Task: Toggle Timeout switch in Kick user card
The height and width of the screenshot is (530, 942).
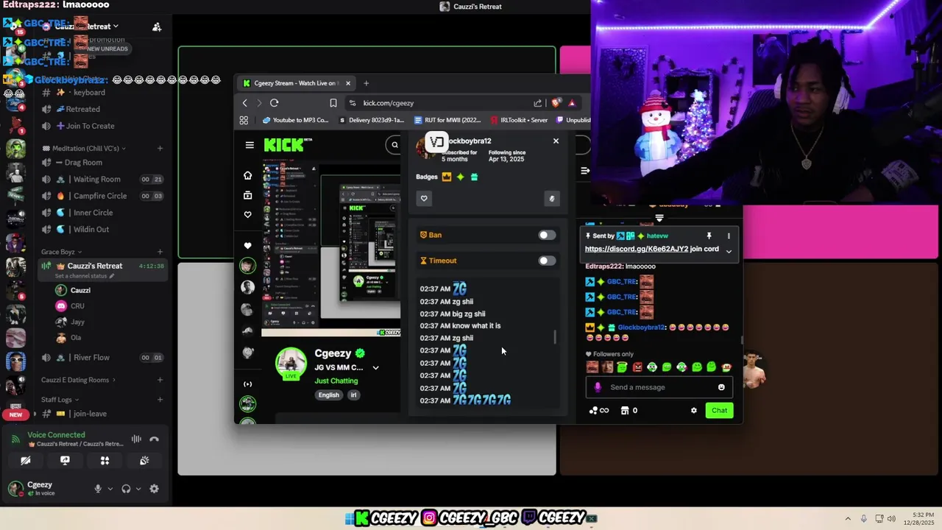Action: tap(546, 261)
